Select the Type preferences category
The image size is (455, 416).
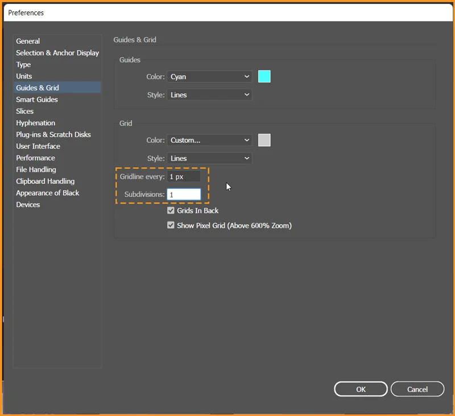[23, 64]
